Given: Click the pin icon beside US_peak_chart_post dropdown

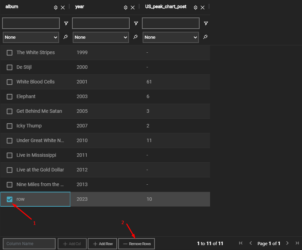Looking at the screenshot, I should pos(206,37).
